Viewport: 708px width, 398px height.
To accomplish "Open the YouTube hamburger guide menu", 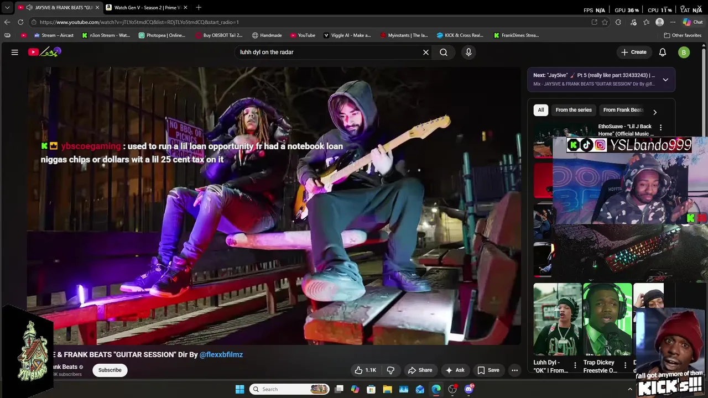I will point(15,52).
